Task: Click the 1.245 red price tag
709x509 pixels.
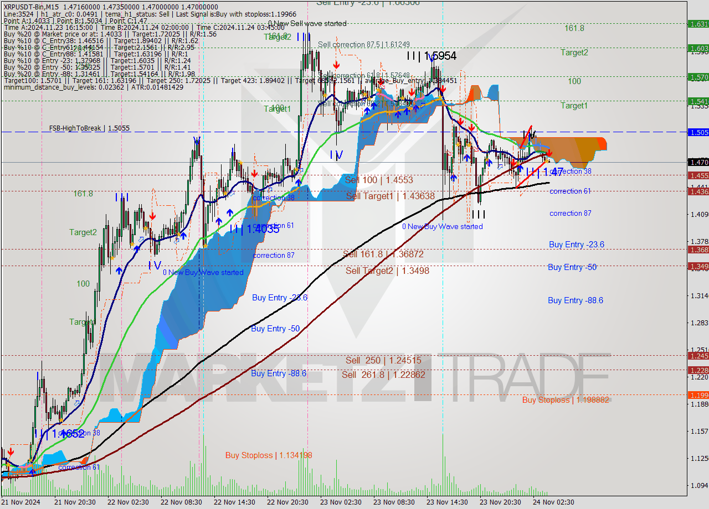Action: [698, 356]
